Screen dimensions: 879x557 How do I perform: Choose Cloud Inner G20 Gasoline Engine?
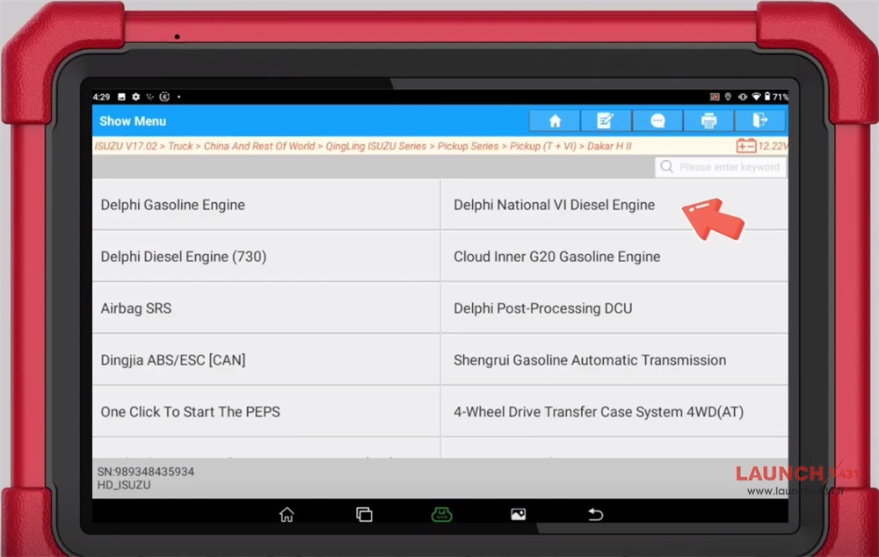614,256
